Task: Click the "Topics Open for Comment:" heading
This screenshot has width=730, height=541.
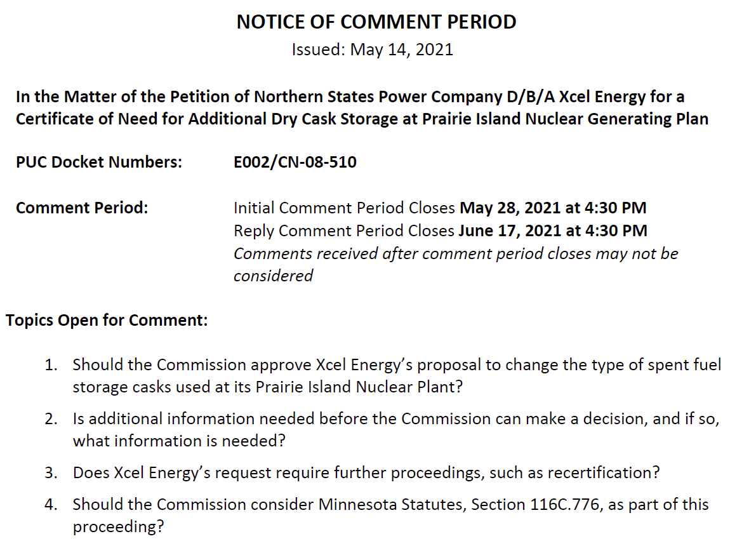Action: (107, 320)
